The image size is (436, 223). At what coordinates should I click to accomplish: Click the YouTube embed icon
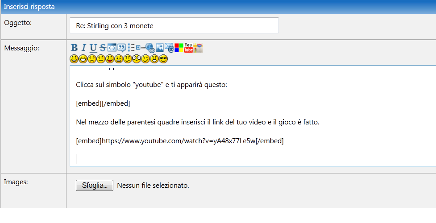click(x=188, y=48)
